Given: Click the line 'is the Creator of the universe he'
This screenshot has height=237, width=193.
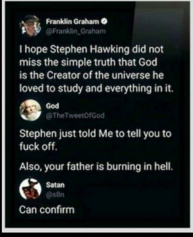Looking at the screenshot, I should coord(91,75).
